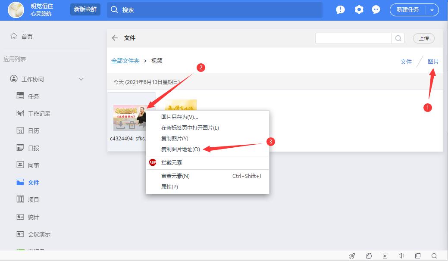Open the chat message bubble icon
Image resolution: width=448 pixels, height=261 pixels.
click(376, 10)
